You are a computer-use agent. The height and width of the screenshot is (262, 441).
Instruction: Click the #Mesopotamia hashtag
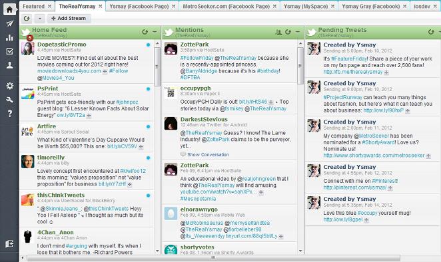coord(198,199)
